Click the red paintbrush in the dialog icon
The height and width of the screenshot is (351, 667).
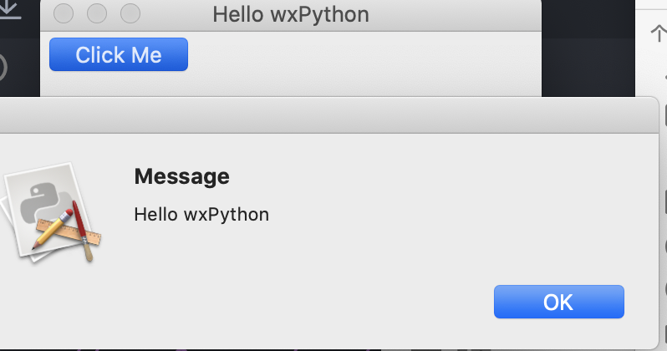tap(82, 230)
